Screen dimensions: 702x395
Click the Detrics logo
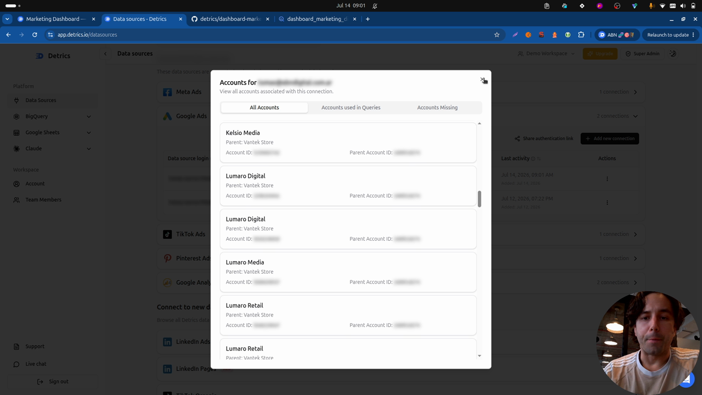pos(53,56)
